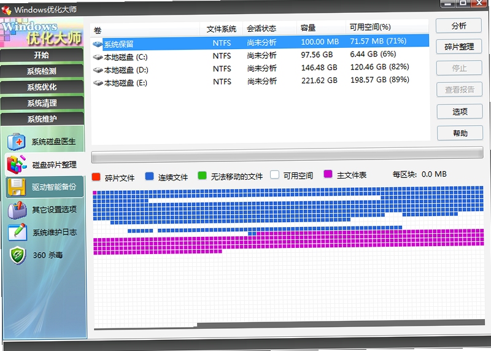Click the 120.46 GB (82%) free space value
Image resolution: width=491 pixels, height=351 pixels.
(379, 67)
